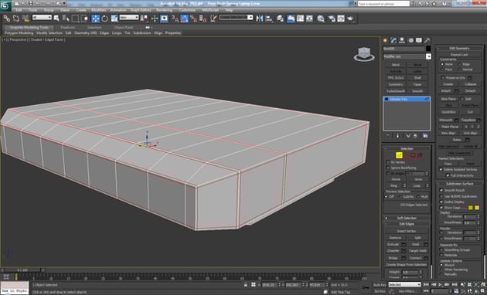This screenshot has height=295, width=487.
Task: Toggle the Smooth Result checkbox
Action: pyautogui.click(x=441, y=190)
